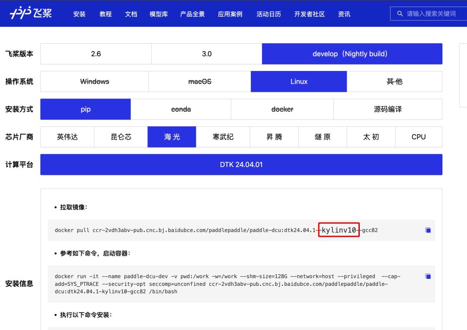467x330 pixels.
Task: Copy the docker pull command
Action: pyautogui.click(x=428, y=230)
